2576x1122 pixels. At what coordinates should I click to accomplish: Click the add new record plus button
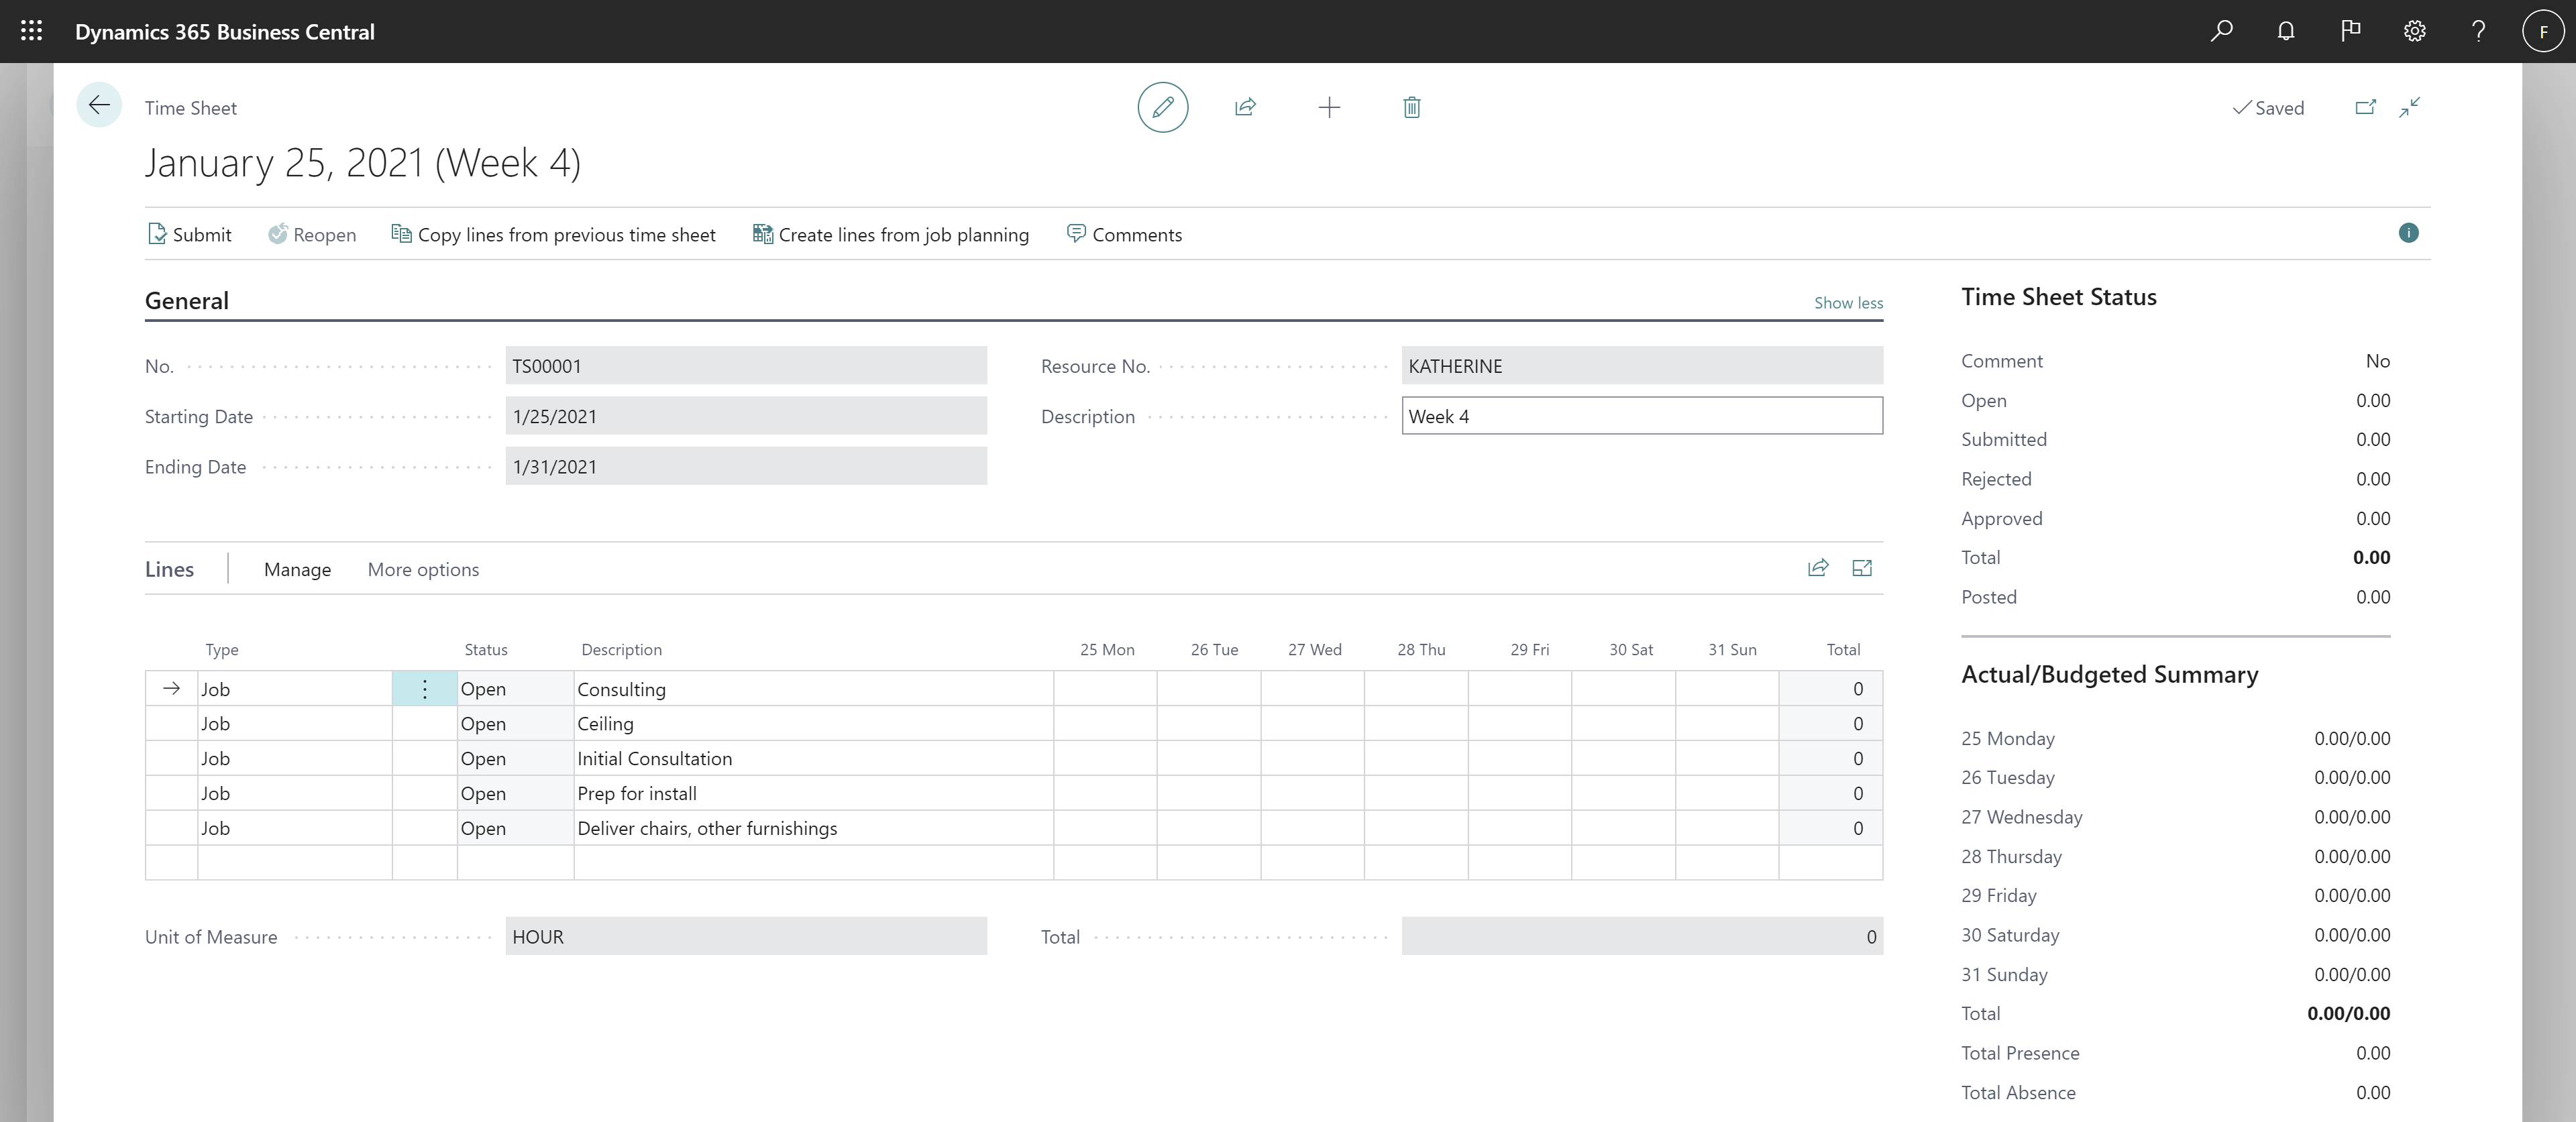pos(1328,107)
